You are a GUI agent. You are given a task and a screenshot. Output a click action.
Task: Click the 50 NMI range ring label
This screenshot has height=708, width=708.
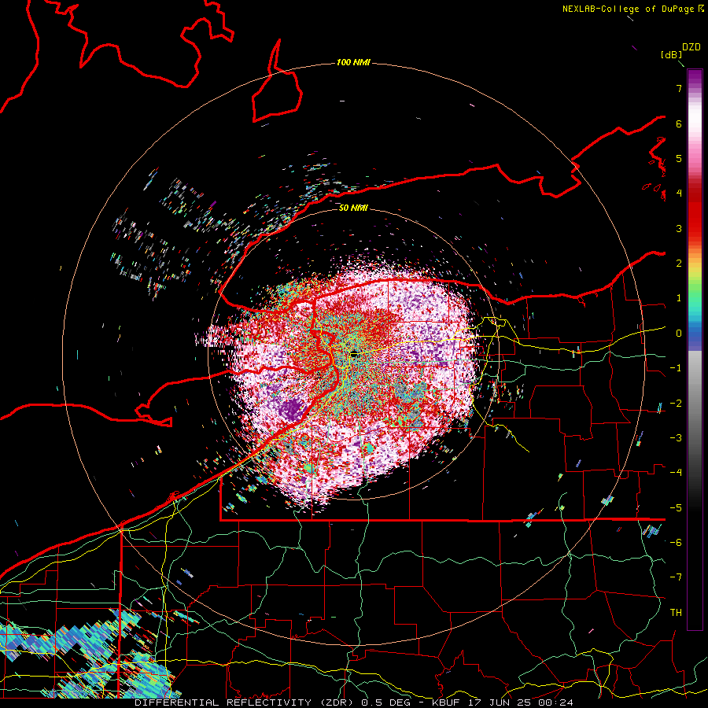(353, 208)
